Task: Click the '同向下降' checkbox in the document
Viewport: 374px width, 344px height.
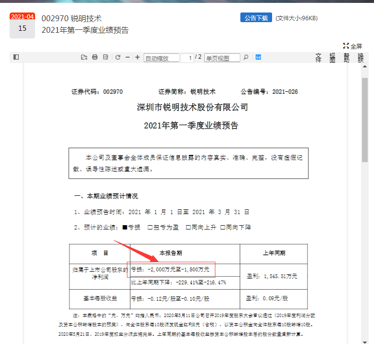Action: (223, 227)
